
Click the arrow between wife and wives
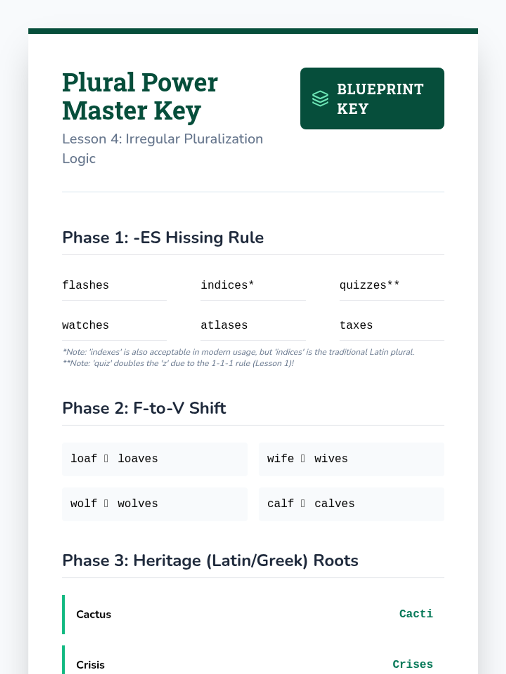pos(303,458)
